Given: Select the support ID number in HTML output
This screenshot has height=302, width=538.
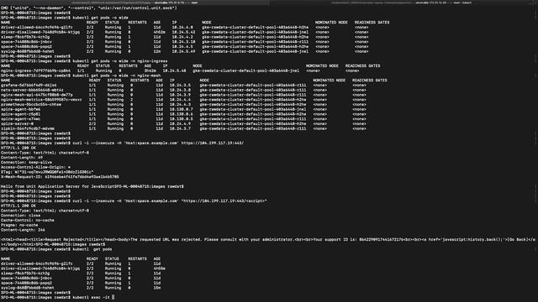Looking at the screenshot, I should click(381, 239).
